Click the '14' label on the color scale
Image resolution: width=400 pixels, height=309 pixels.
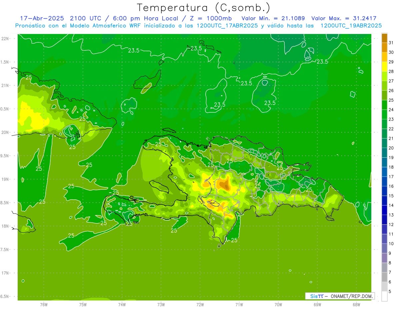(x=391, y=205)
